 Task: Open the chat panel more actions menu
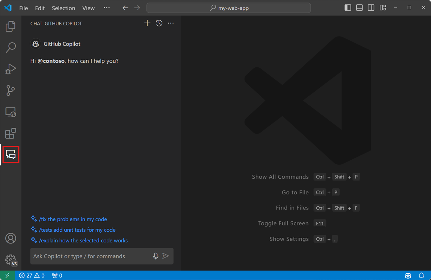[171, 23]
